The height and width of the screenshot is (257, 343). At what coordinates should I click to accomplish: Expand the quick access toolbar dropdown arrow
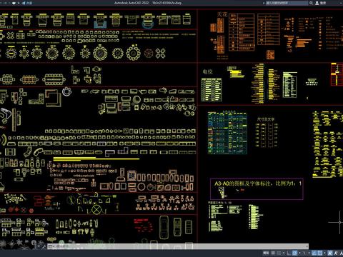19,3
